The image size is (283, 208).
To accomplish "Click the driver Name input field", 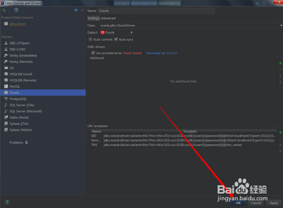I will (156, 11).
